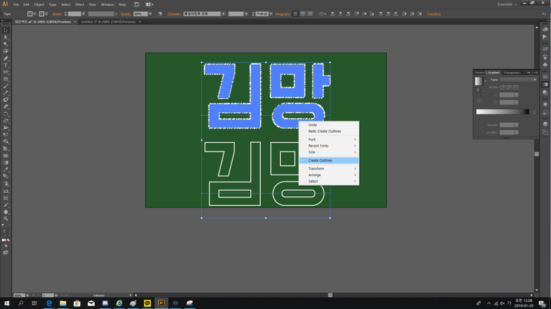Open the Essentials workspace switcher

(x=507, y=4)
